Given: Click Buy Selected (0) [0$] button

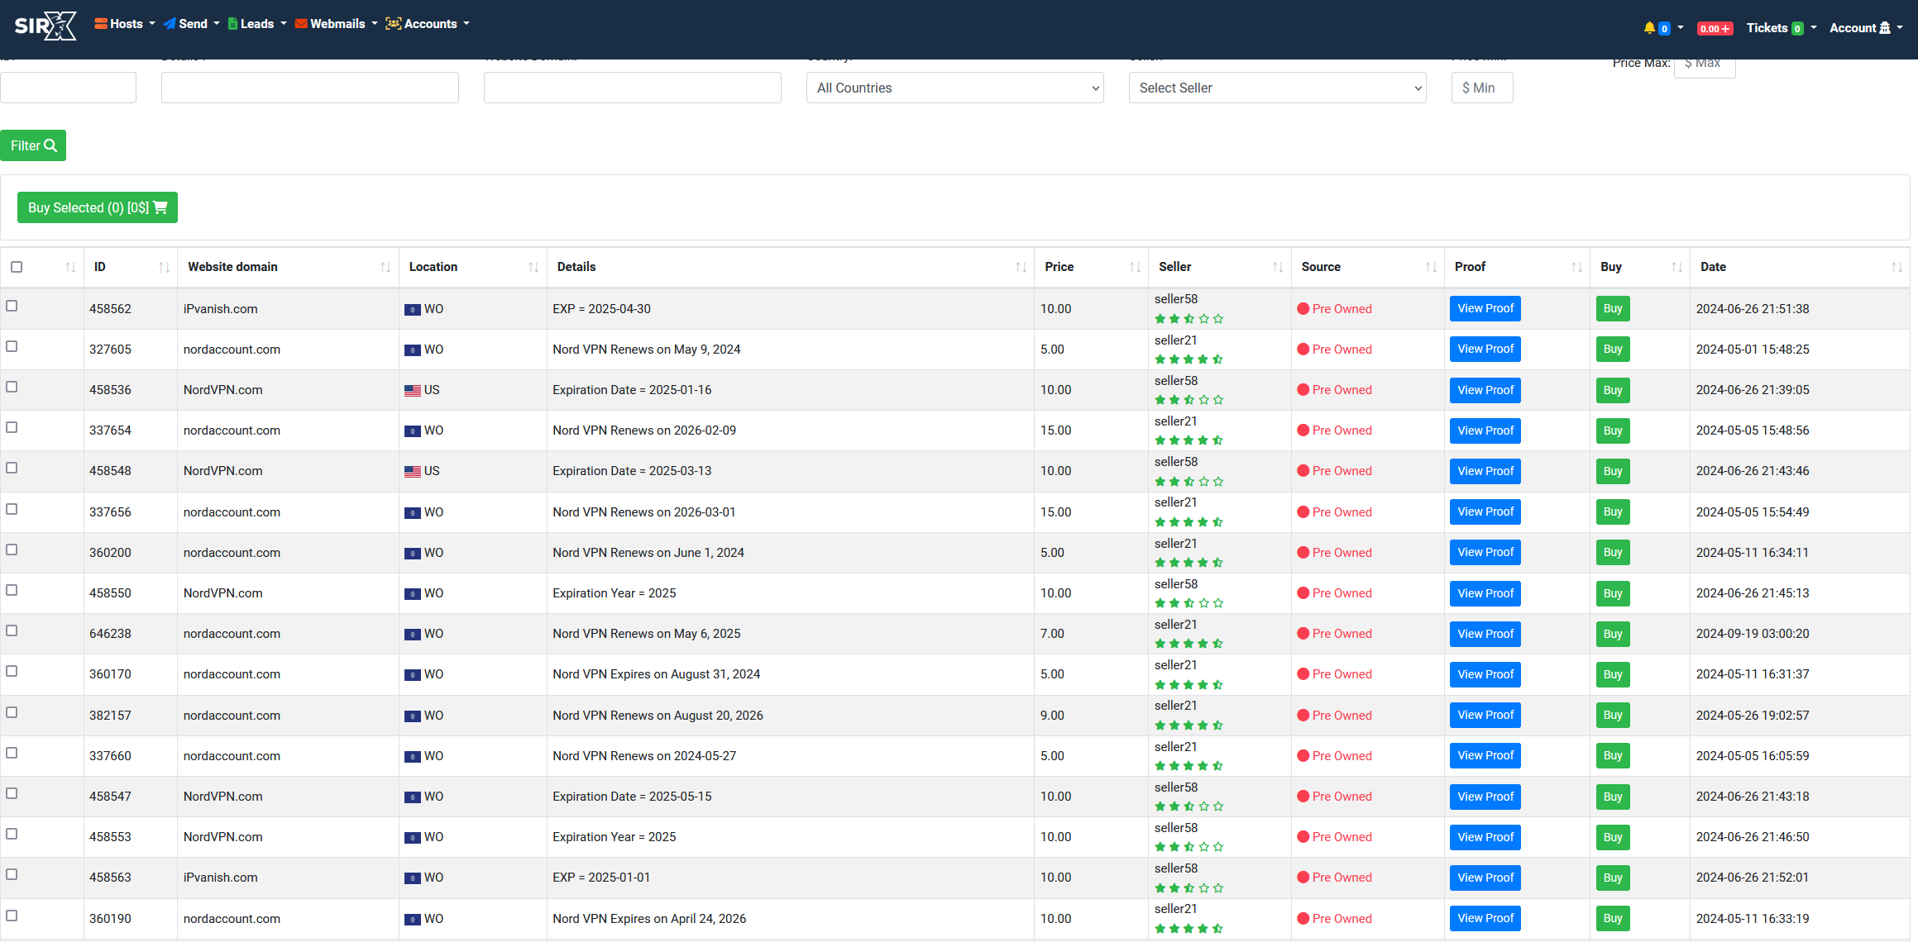Looking at the screenshot, I should click(97, 207).
